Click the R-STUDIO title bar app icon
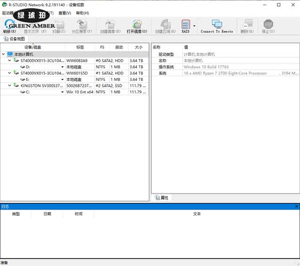 (4, 5)
